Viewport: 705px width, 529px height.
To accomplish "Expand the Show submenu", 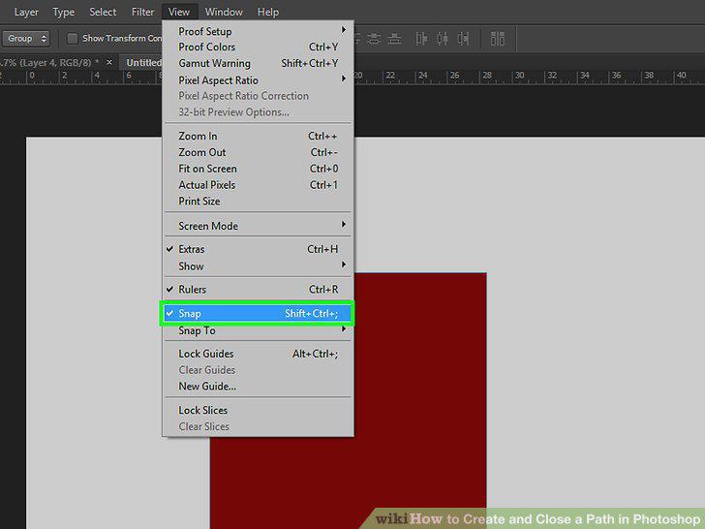I will click(x=258, y=265).
